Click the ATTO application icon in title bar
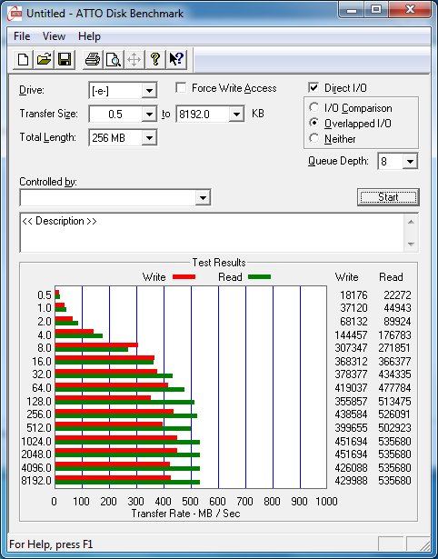 (x=15, y=14)
